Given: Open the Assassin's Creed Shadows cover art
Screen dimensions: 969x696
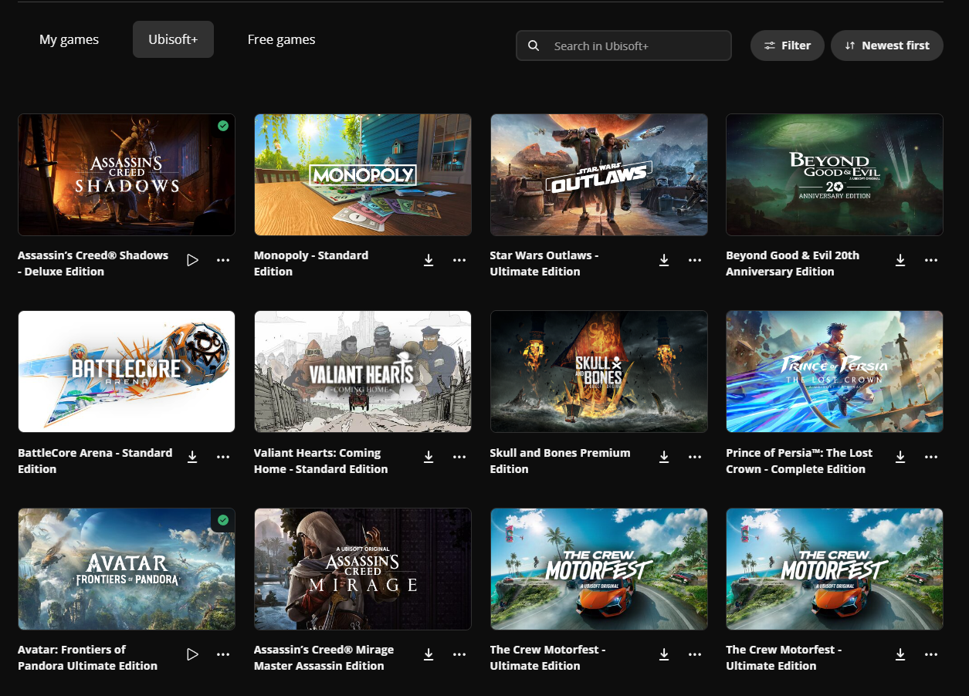Looking at the screenshot, I should click(x=127, y=174).
